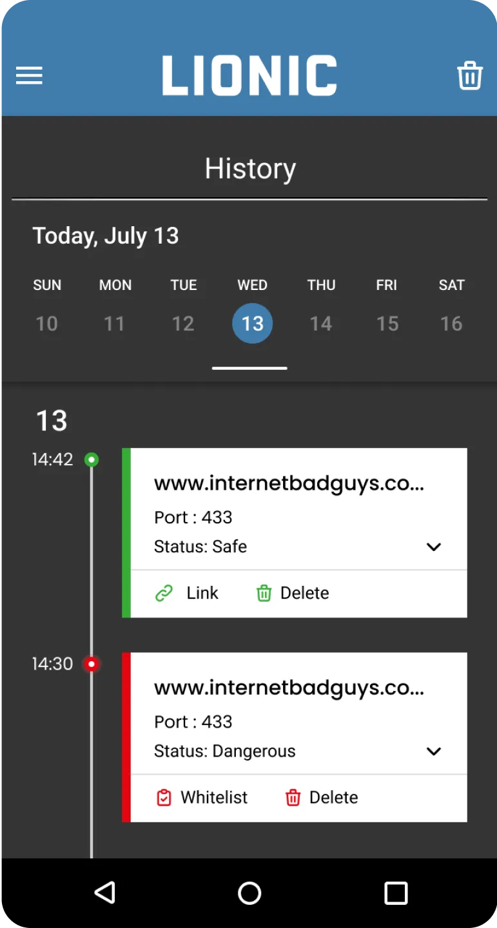Tap the trash icon in header

(470, 75)
